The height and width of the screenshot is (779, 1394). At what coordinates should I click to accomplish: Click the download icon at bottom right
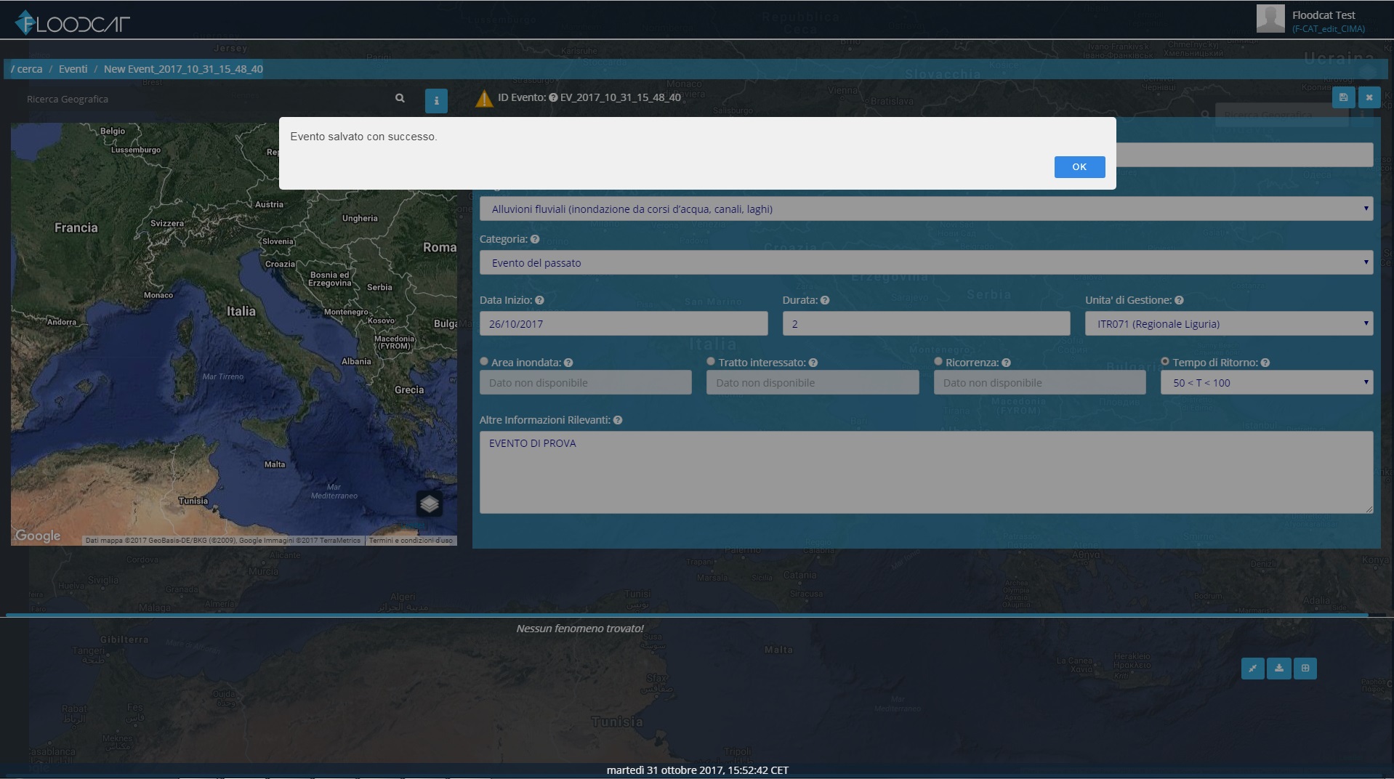click(1278, 669)
